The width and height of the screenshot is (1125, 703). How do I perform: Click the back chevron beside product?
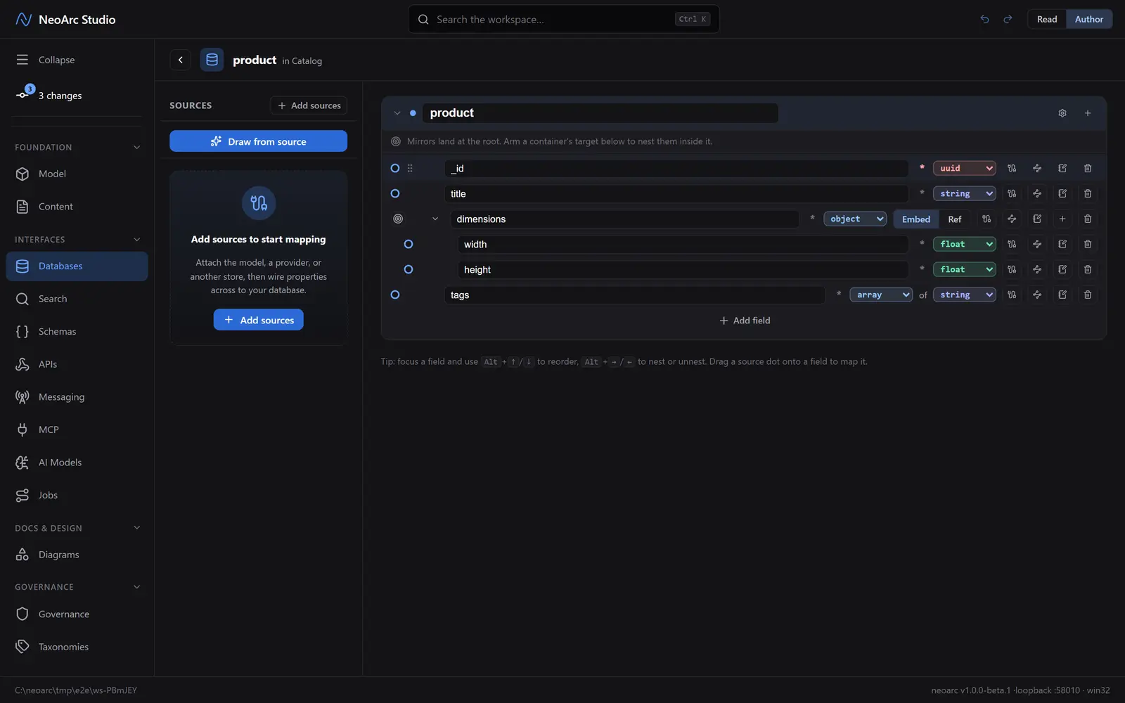[181, 60]
